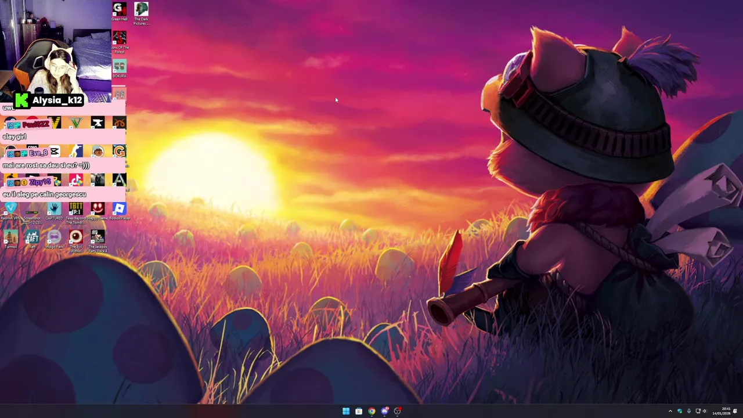Click the chat message "slay girl"
Screen dimensions: 743x418
(15, 136)
